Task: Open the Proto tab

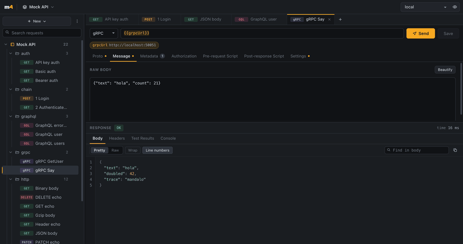Action: [99, 56]
